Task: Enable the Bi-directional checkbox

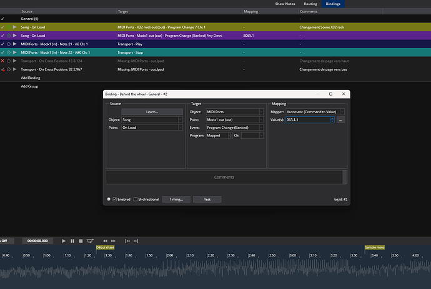Action: click(x=136, y=199)
